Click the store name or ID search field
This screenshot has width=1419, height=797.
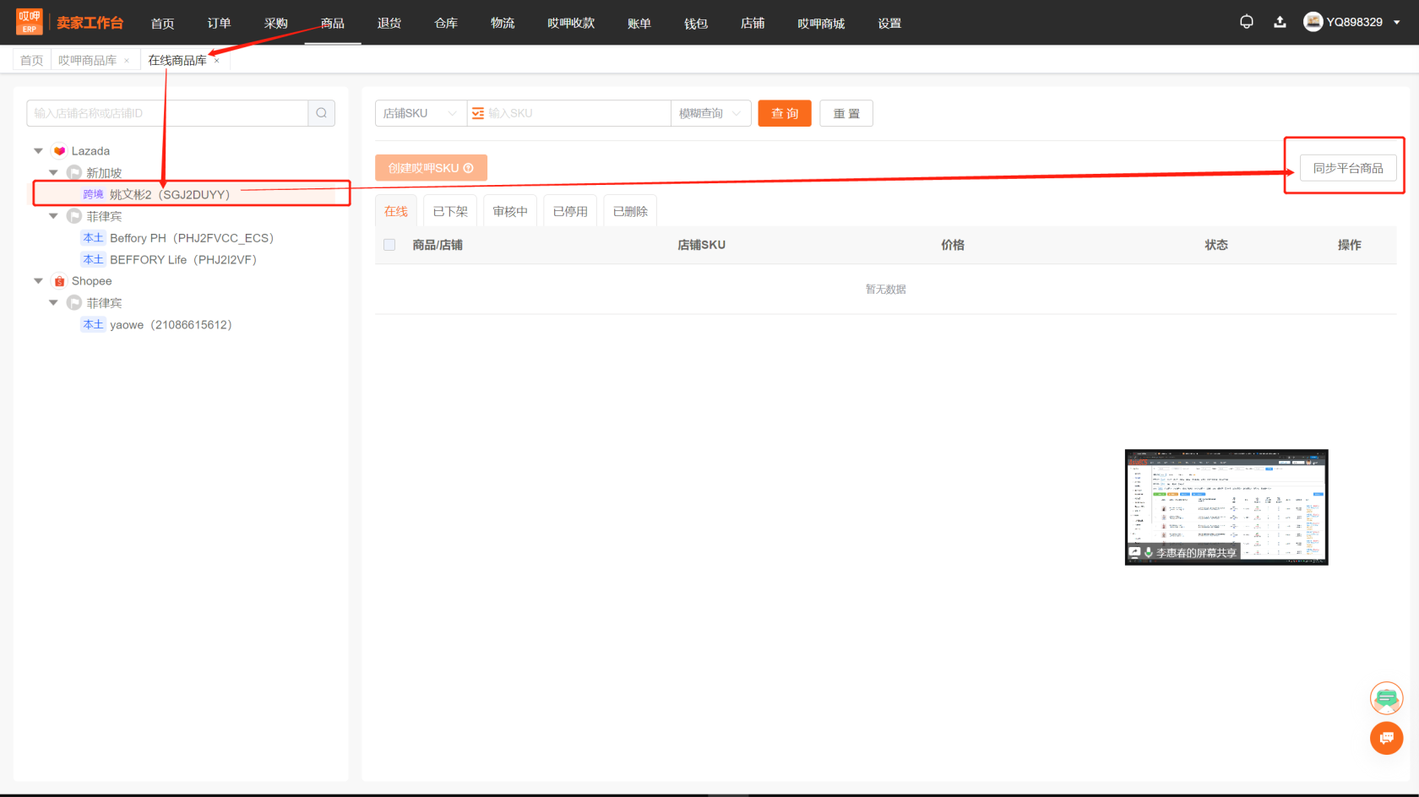167,113
